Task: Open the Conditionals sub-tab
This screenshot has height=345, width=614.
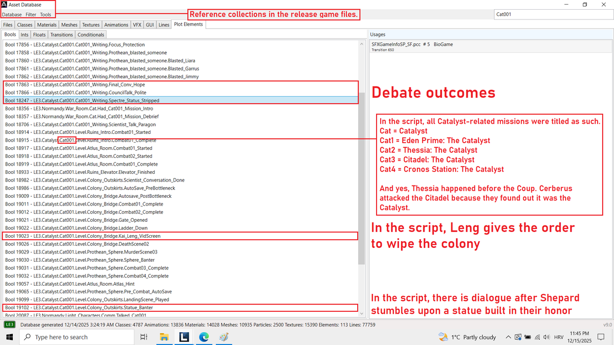Action: [x=91, y=35]
